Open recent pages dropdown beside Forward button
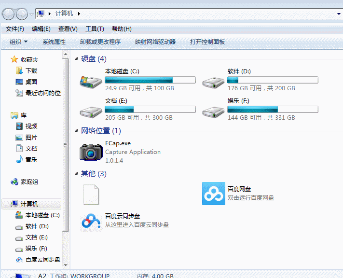Screen dimensions: 343x278 (32, 14)
